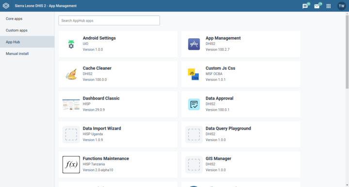Open the apps grid menu icon
Viewport: 349px width, 187px height.
point(329,6)
